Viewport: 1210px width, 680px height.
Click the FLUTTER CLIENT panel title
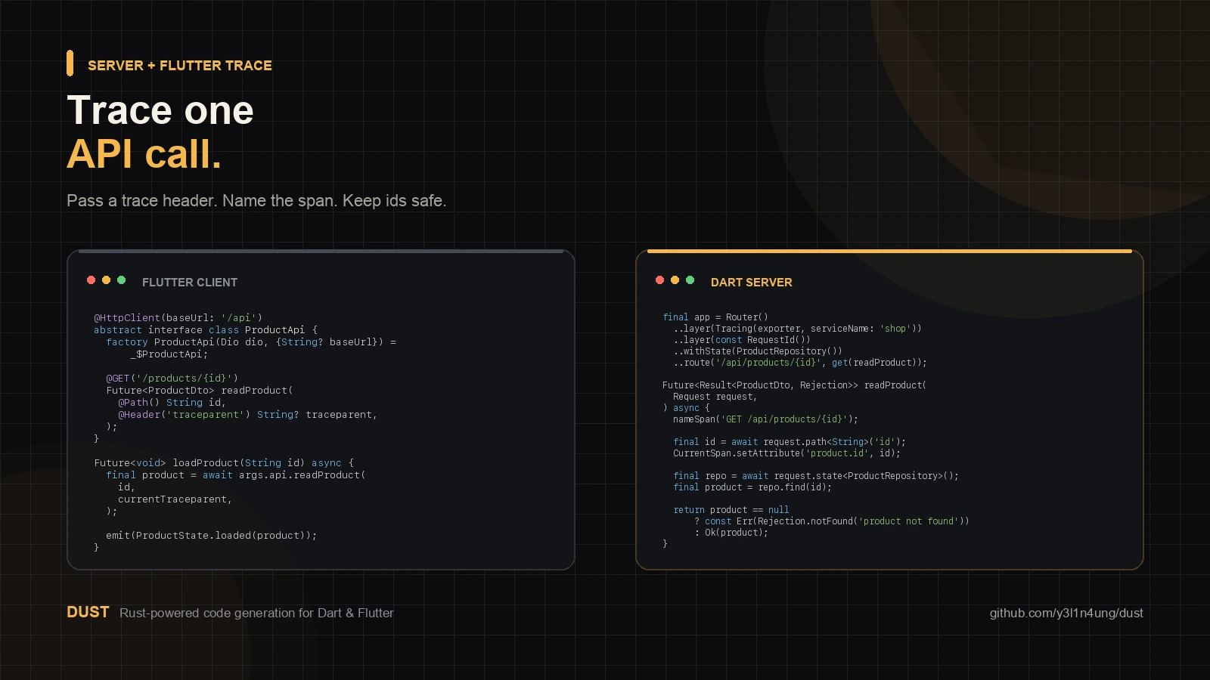click(190, 283)
